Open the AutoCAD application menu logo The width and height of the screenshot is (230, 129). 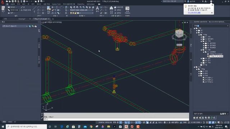click(3, 2)
